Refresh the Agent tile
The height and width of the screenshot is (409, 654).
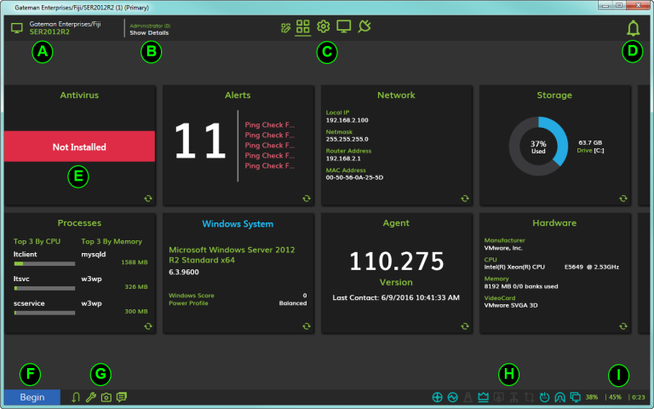(x=465, y=326)
